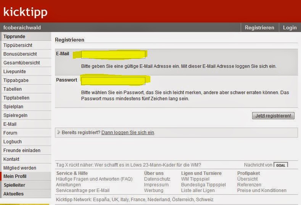Open the Kontakt page
Viewport: 301px width, 205px height.
pos(26,159)
